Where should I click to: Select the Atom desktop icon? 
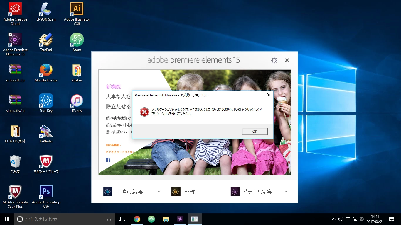[x=77, y=42]
